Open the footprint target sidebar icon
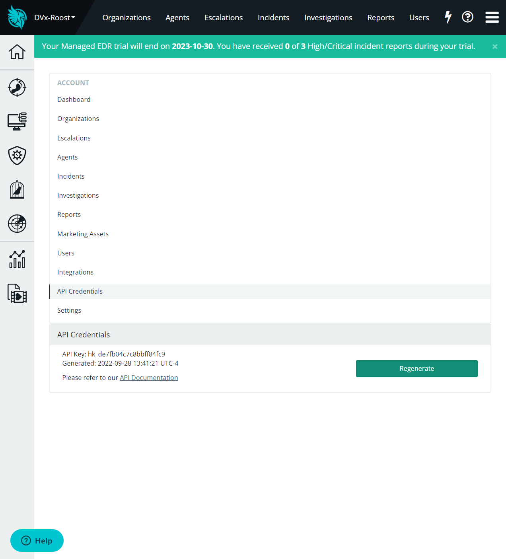 point(17,87)
